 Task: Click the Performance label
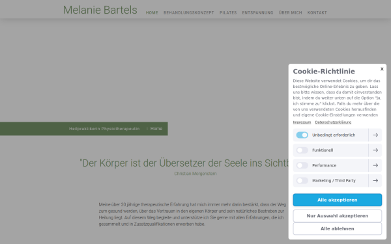pyautogui.click(x=324, y=165)
